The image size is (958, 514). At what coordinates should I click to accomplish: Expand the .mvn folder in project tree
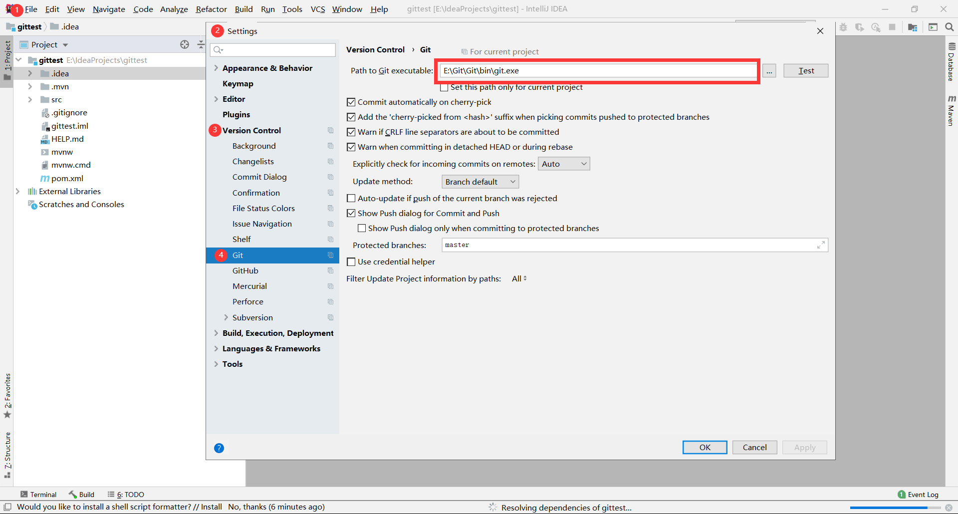click(30, 86)
